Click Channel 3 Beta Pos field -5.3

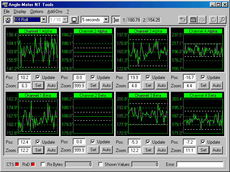pos(134,142)
